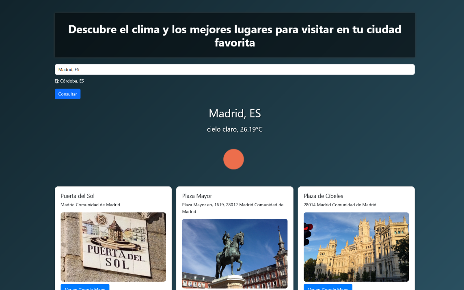Viewport: 464px width, 290px height.
Task: Click 'Madrid Comunidad de Madrid' under Puerta del Sol
Action: click(x=90, y=204)
